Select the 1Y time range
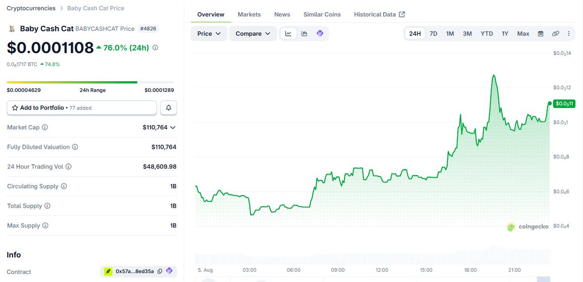583x282 pixels. click(505, 34)
